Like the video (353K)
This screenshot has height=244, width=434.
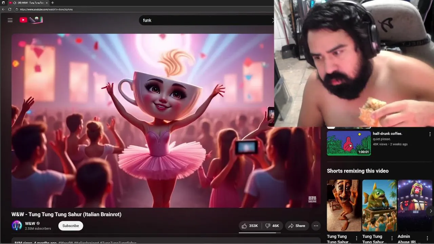(250, 226)
